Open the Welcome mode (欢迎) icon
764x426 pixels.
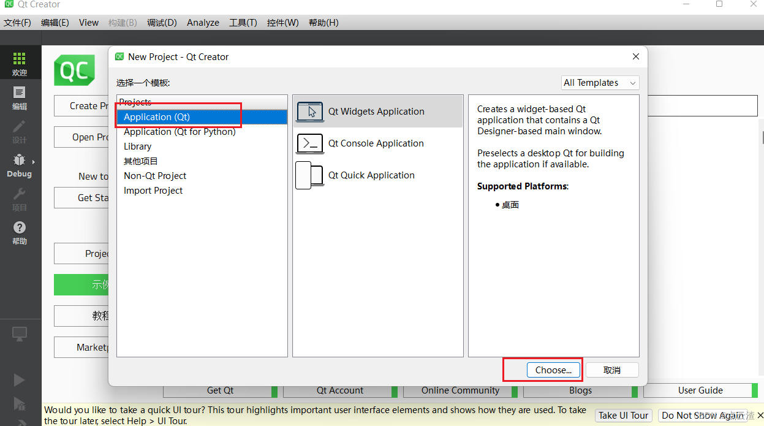19,59
